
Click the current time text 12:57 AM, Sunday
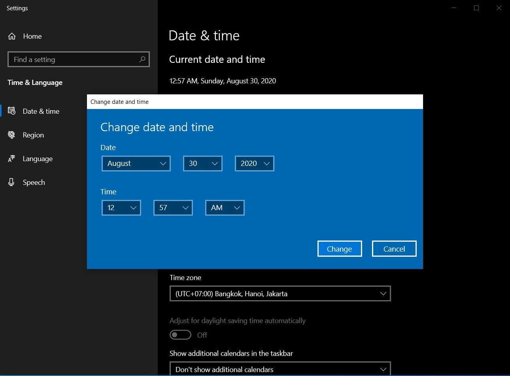[223, 81]
